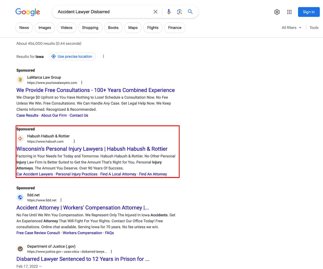Start voice search with microphone icon

click(169, 12)
